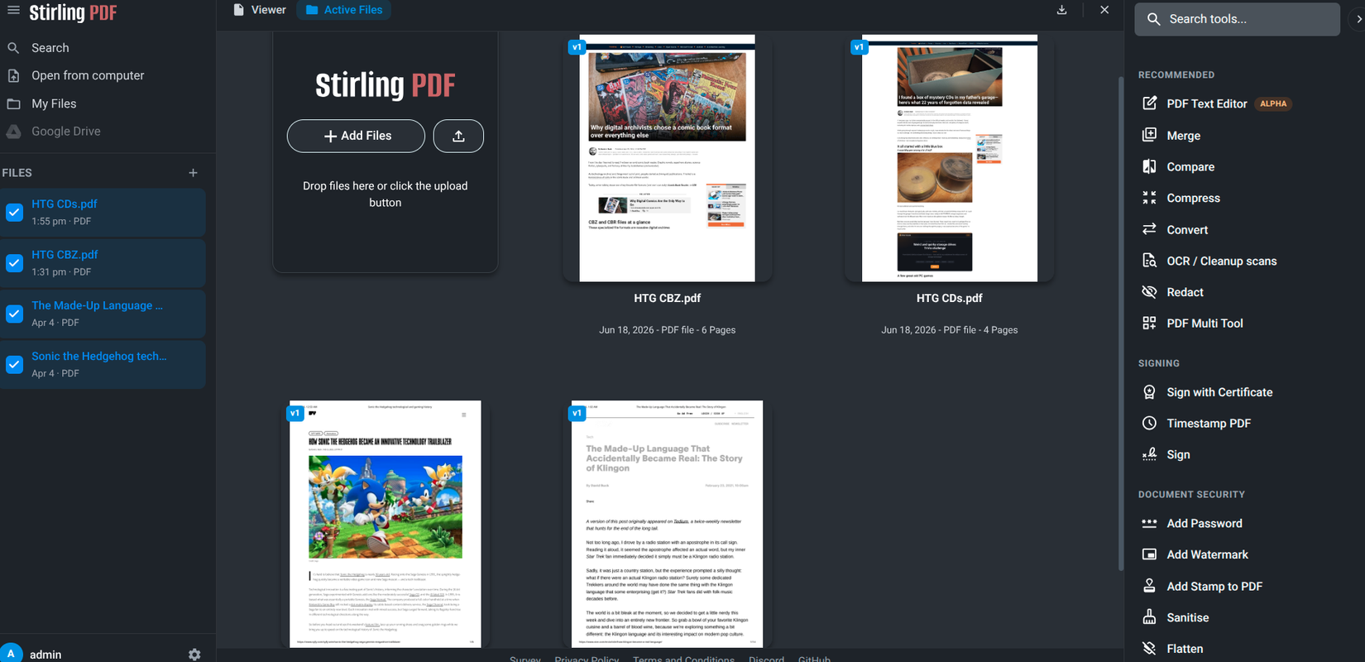Viewport: 1365px width, 662px height.
Task: Click HTG CDs.pdf name in files list
Action: pyautogui.click(x=65, y=204)
